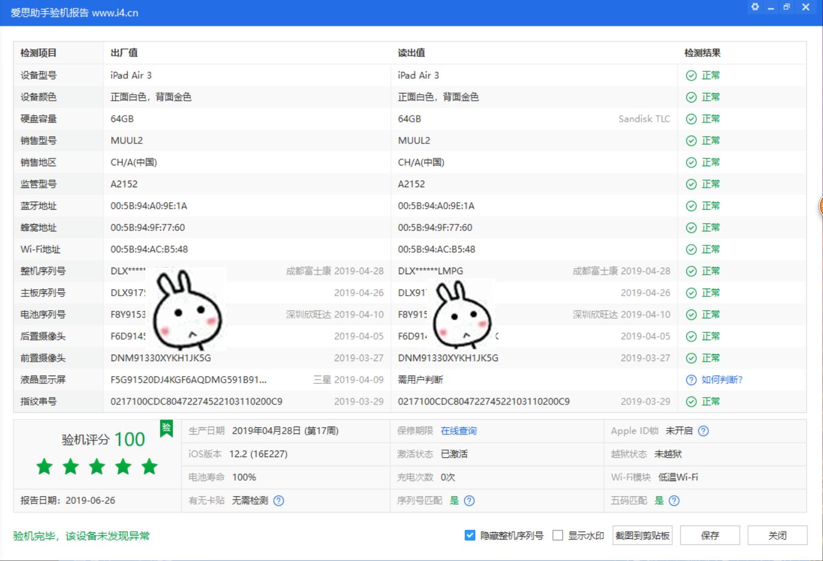This screenshot has width=823, height=561.
Task: Uncheck 隐藏整机序列号
Action: coord(469,535)
